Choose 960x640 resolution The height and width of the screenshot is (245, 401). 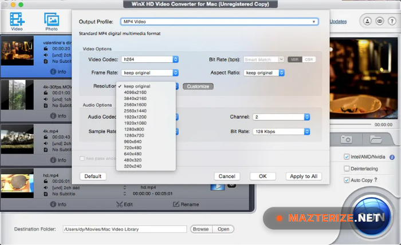[x=146, y=142]
